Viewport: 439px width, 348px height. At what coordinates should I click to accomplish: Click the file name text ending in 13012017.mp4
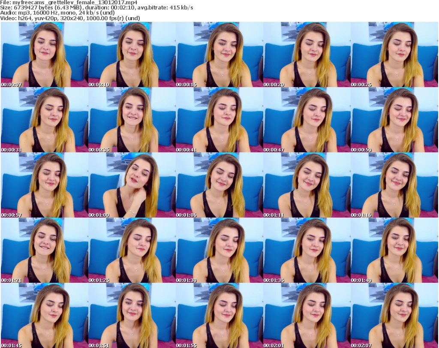pyautogui.click(x=75, y=3)
